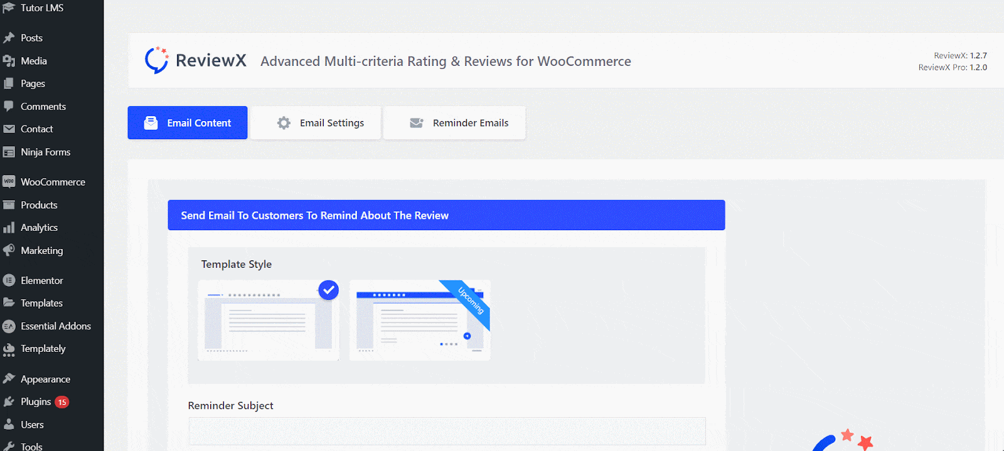Click the Template Style label
Image resolution: width=1004 pixels, height=451 pixels.
pos(237,264)
